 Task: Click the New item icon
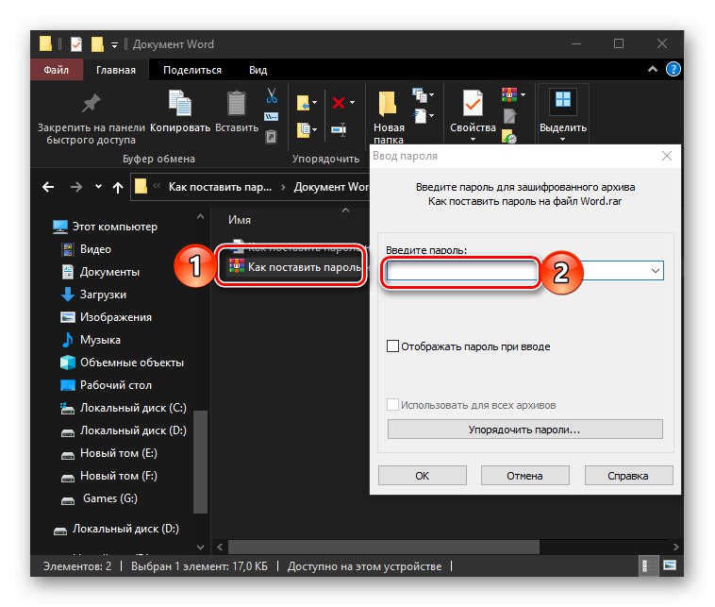(x=420, y=95)
